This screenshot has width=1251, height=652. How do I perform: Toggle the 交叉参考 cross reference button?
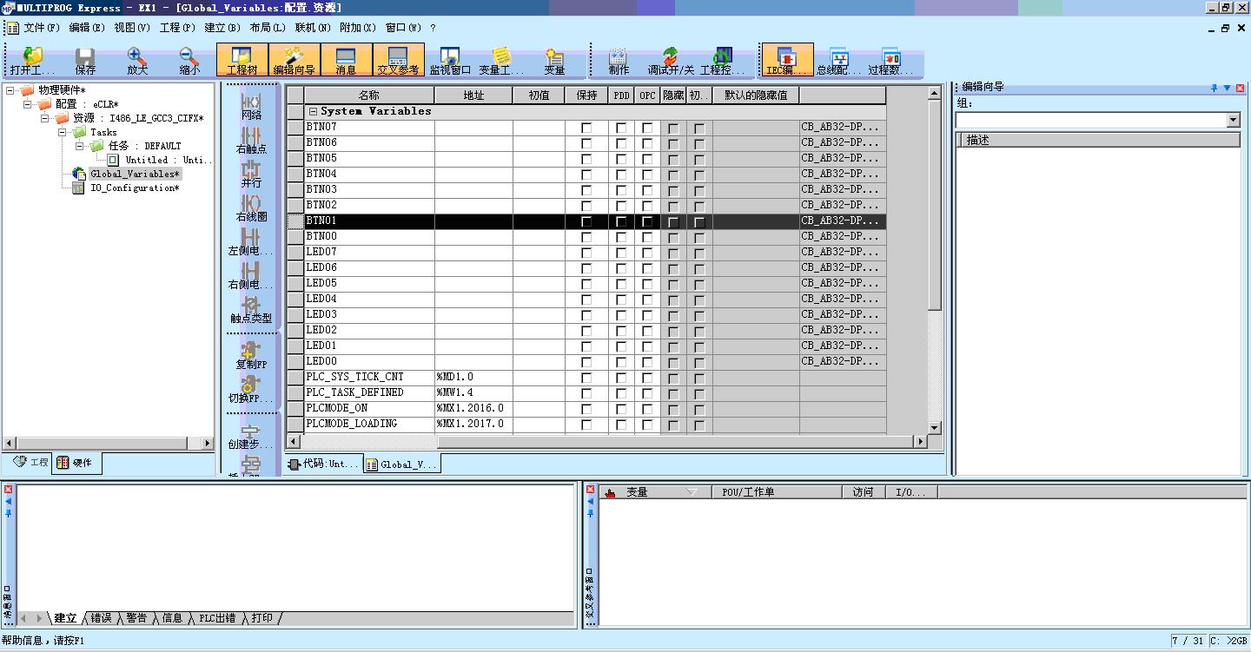tap(399, 61)
